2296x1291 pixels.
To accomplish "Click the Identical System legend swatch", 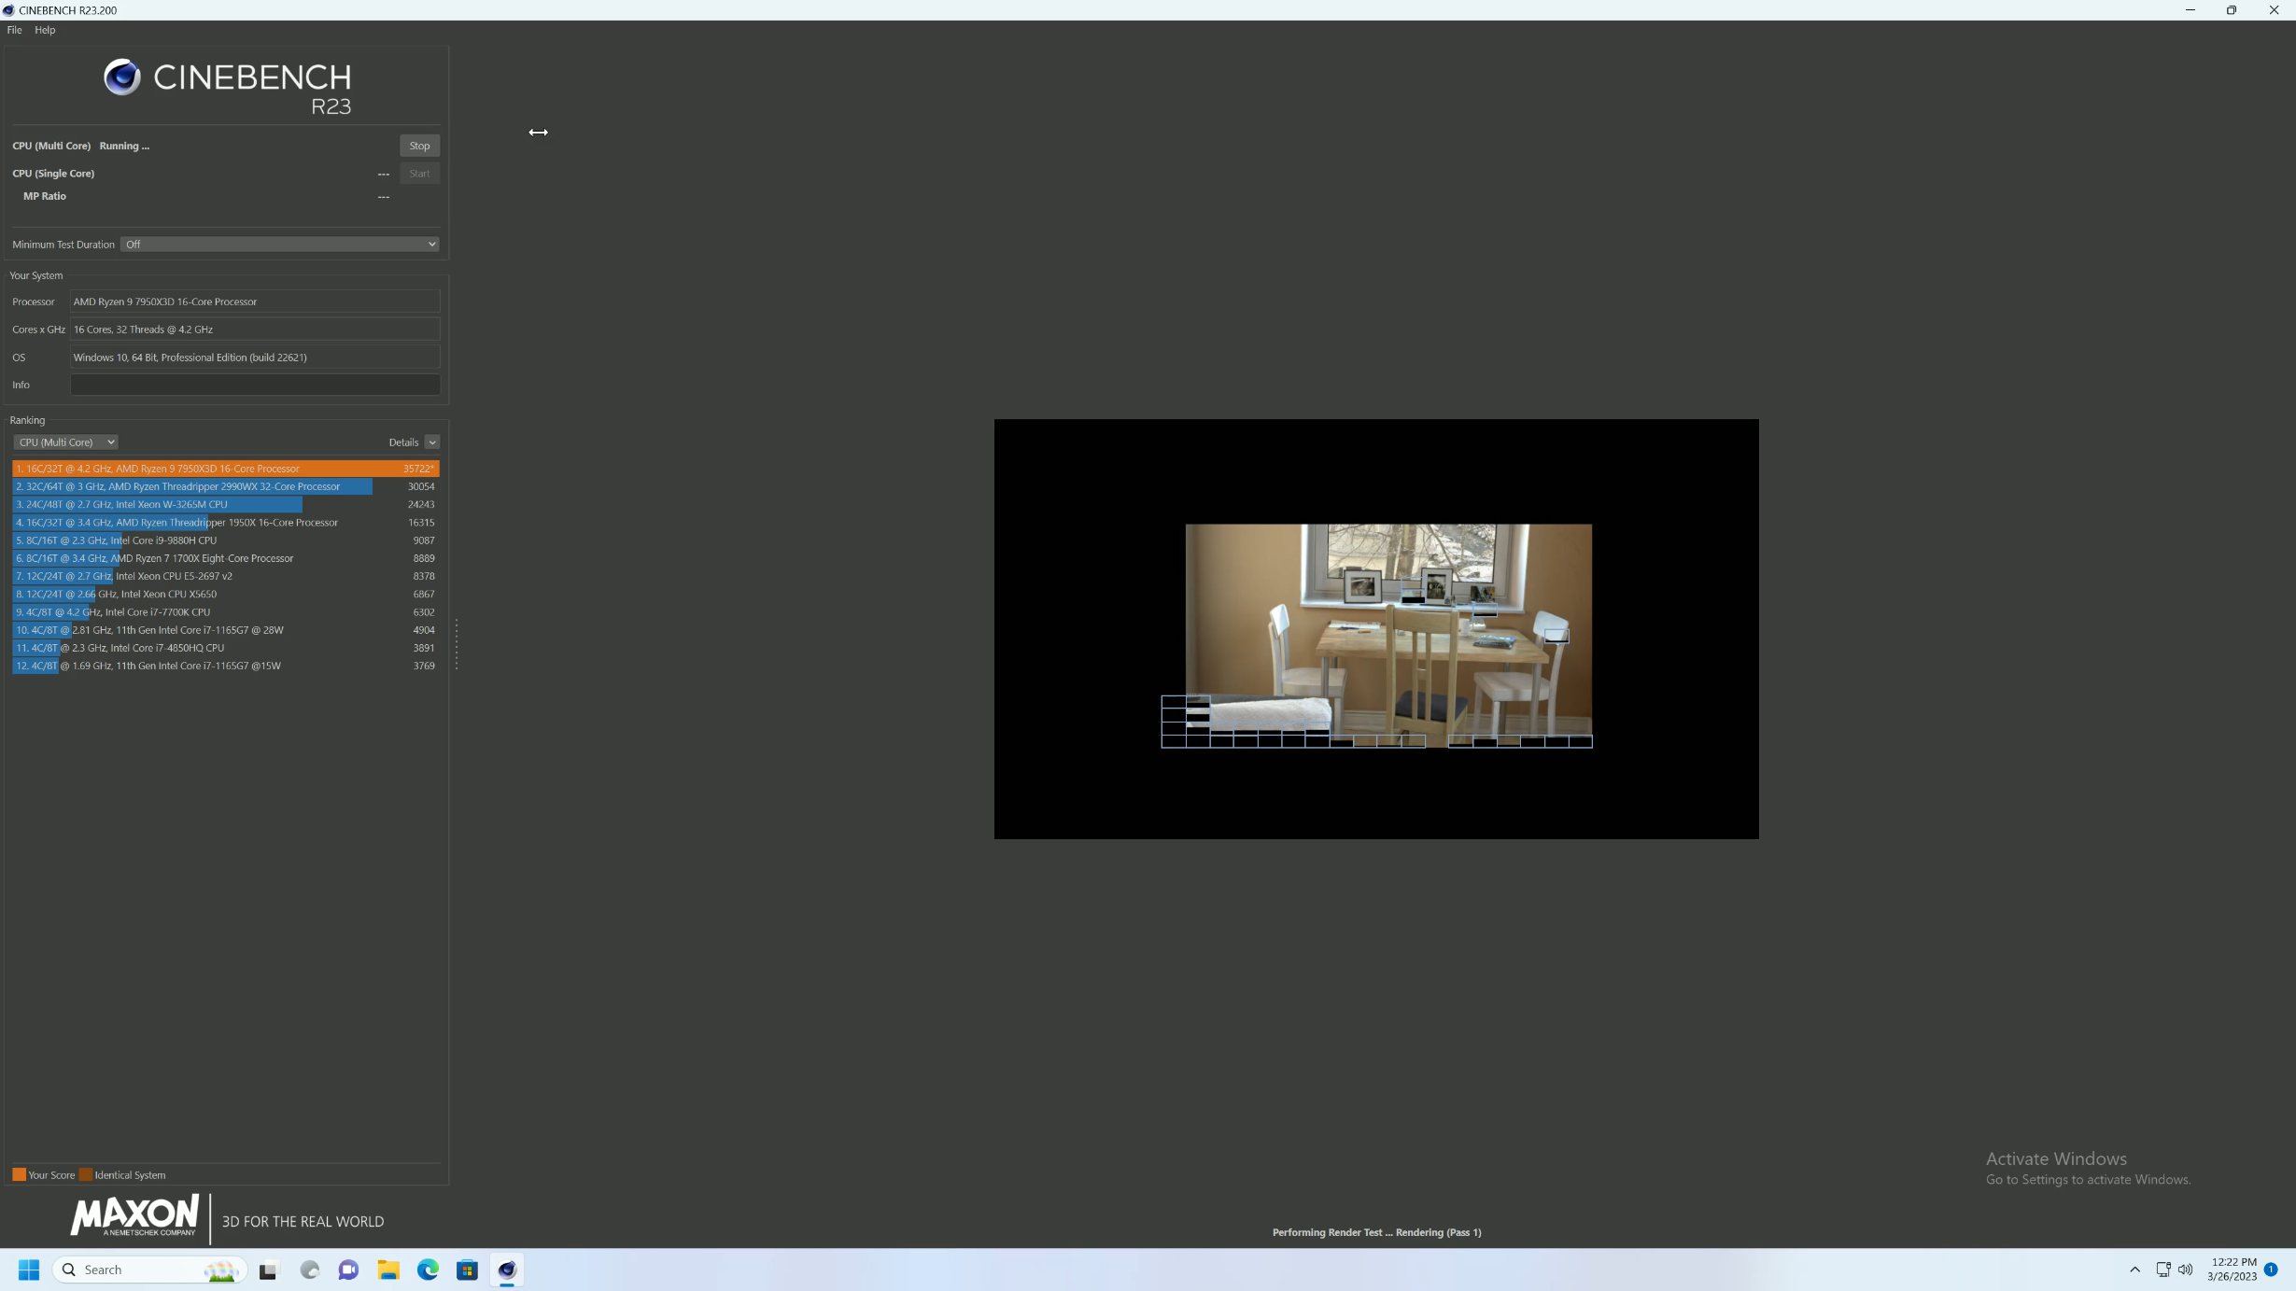I will click(x=86, y=1174).
